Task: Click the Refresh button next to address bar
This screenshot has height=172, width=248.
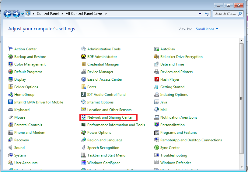Action: point(207,14)
